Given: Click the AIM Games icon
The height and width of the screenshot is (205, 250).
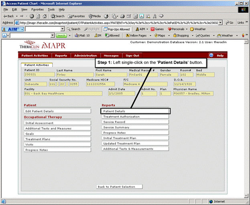Looking at the screenshot, I should [158, 29].
